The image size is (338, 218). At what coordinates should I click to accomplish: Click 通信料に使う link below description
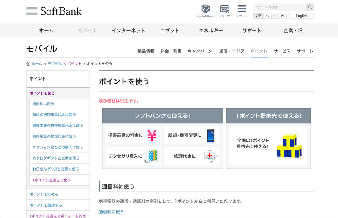click(x=111, y=212)
